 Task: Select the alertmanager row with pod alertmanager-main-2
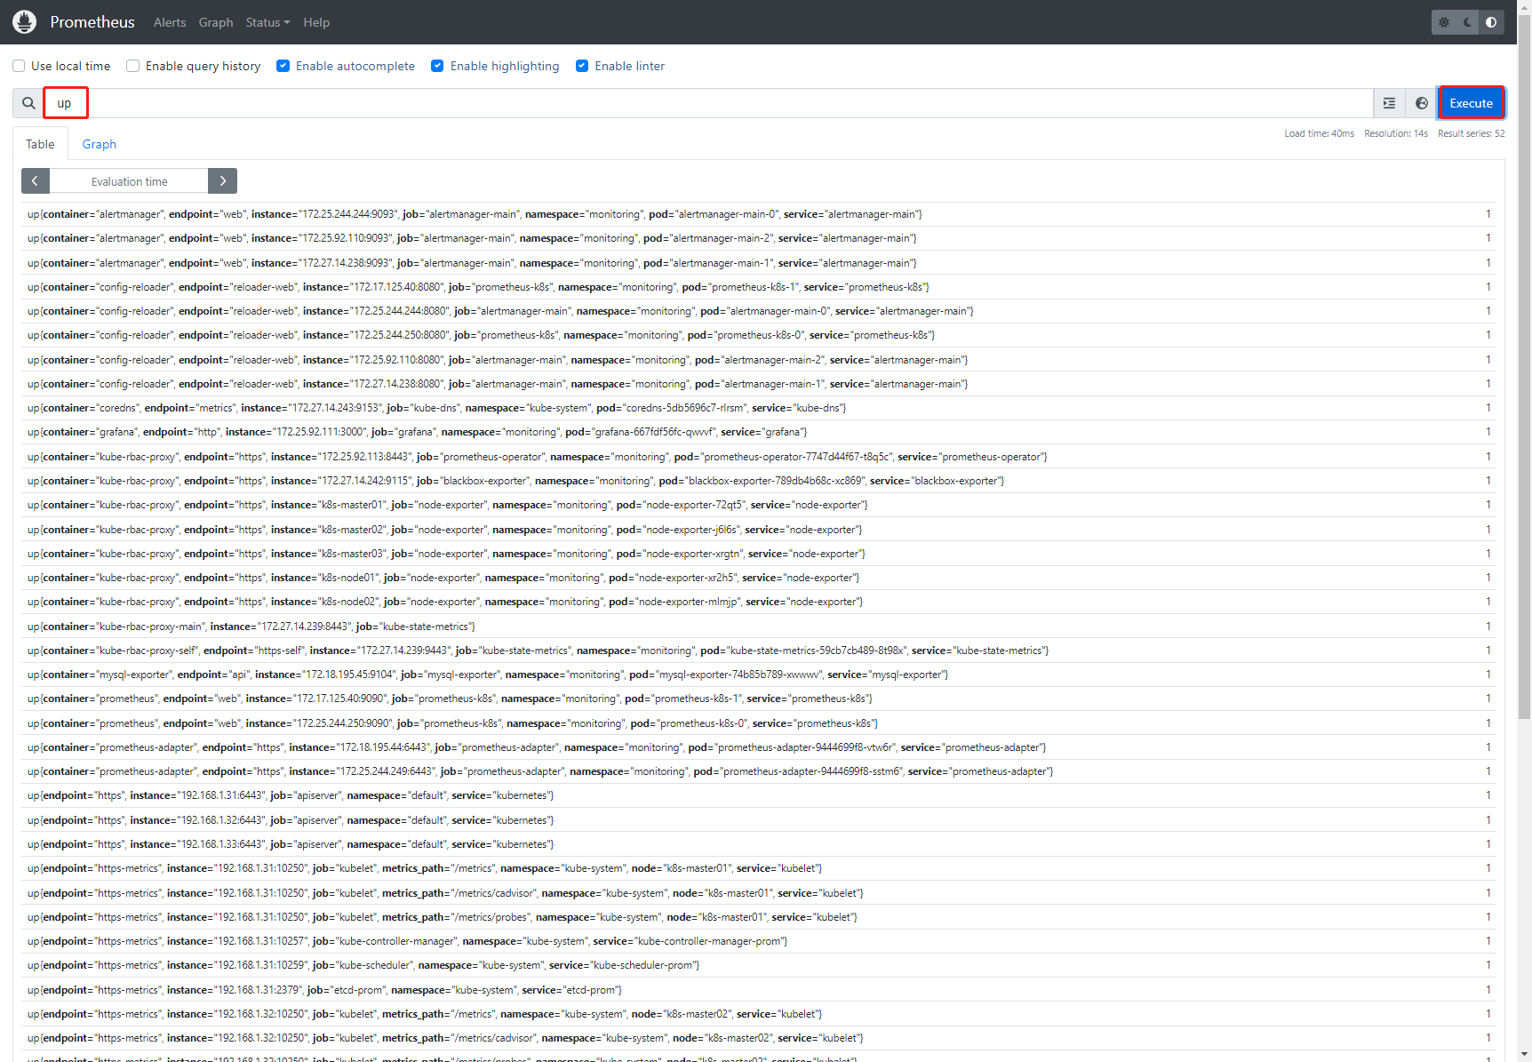click(x=759, y=238)
